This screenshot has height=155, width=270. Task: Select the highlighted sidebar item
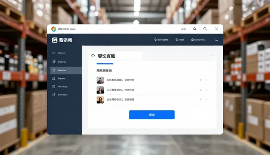(x=66, y=70)
